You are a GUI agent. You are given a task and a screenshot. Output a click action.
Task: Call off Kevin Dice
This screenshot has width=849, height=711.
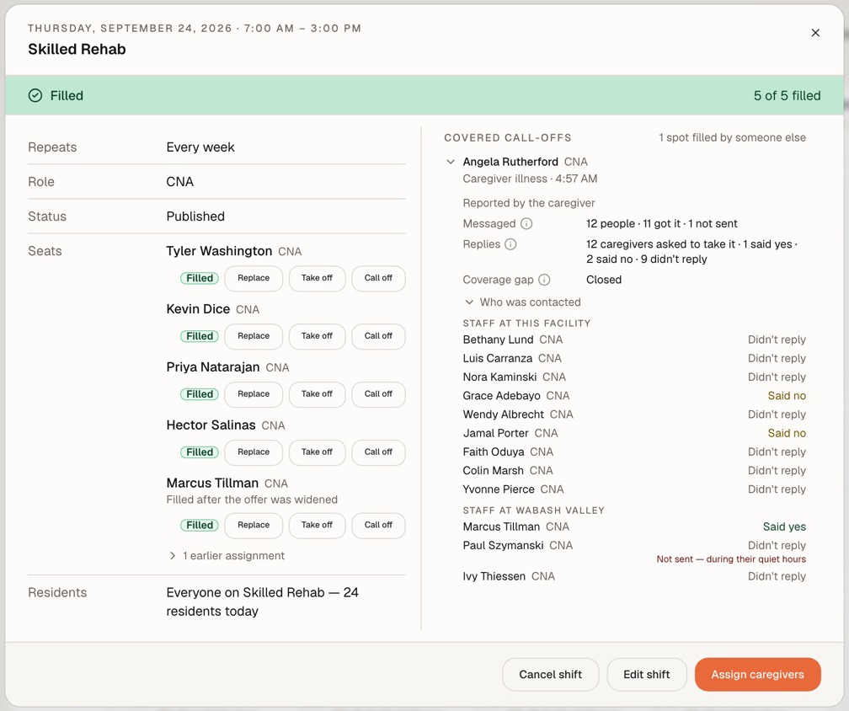coord(378,336)
